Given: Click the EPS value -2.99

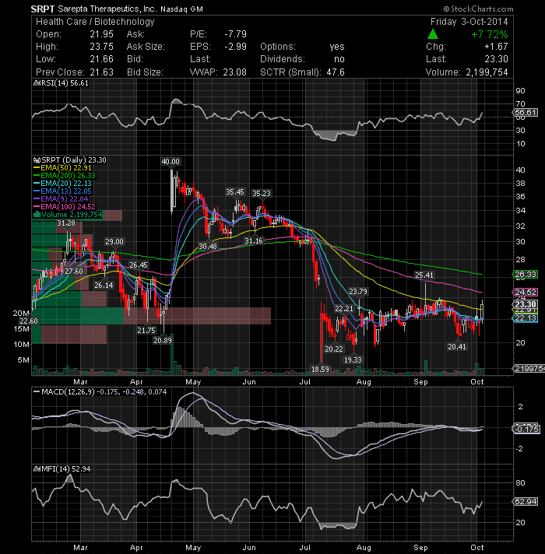Looking at the screenshot, I should click(x=235, y=47).
